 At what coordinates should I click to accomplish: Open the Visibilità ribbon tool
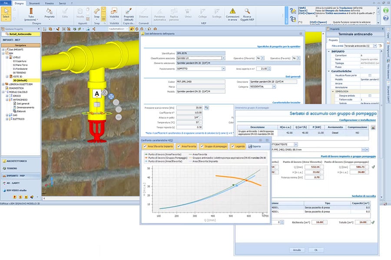tap(114, 13)
